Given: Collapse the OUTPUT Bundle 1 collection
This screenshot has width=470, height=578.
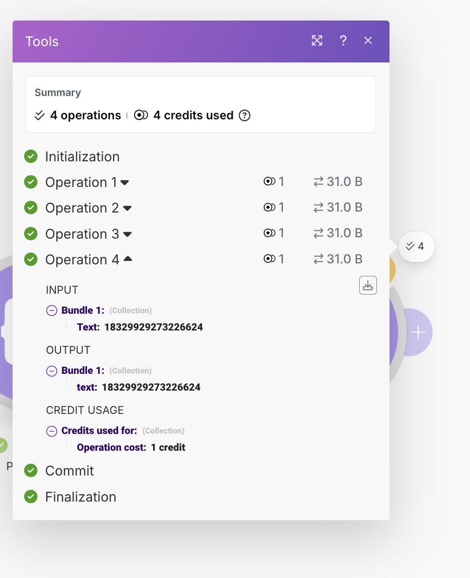Looking at the screenshot, I should tap(52, 371).
